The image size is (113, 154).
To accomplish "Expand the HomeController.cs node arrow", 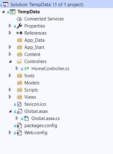I will [x=17, y=69].
